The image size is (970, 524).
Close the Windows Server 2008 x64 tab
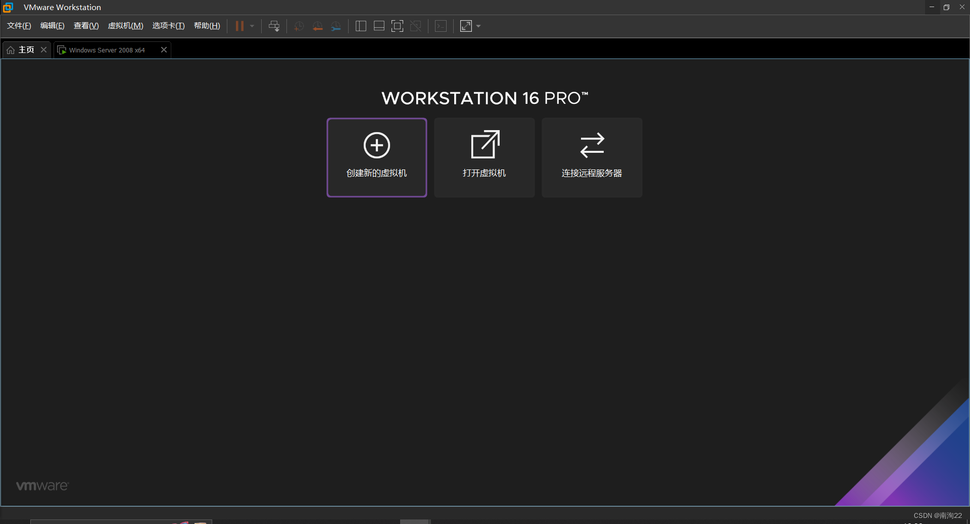164,49
